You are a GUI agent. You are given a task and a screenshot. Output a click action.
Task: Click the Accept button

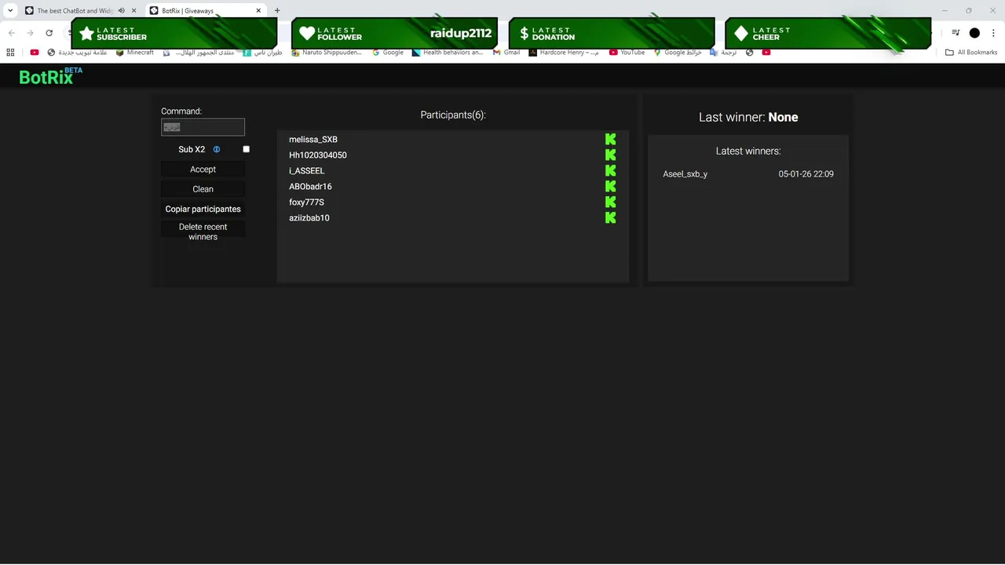tap(203, 169)
